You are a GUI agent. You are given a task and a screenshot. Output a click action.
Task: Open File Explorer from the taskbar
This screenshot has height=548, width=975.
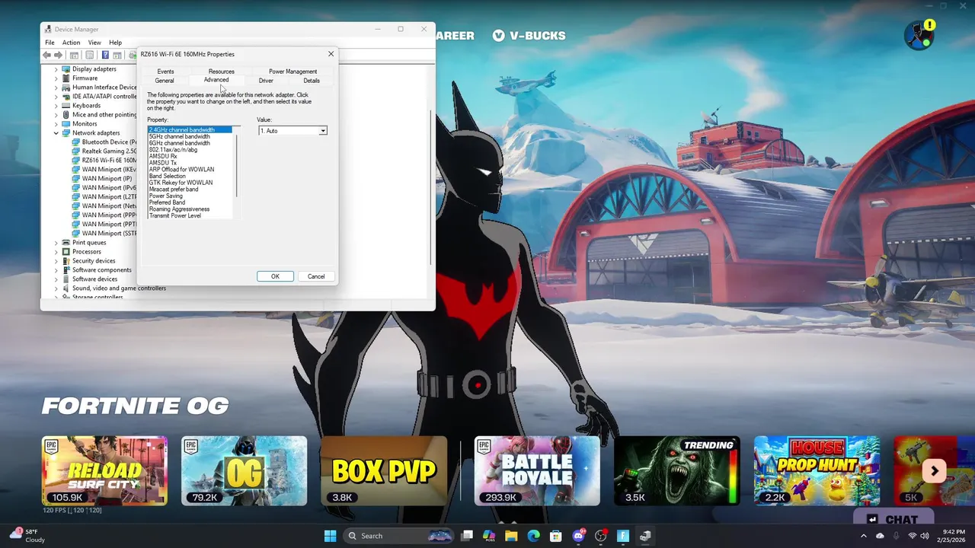511,536
